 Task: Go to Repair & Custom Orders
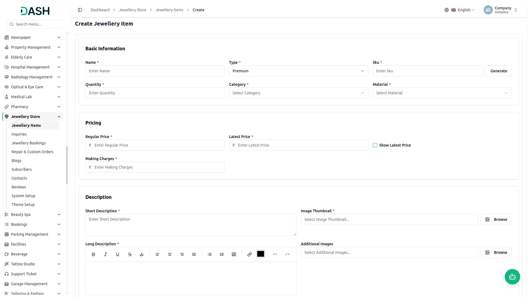(33, 152)
